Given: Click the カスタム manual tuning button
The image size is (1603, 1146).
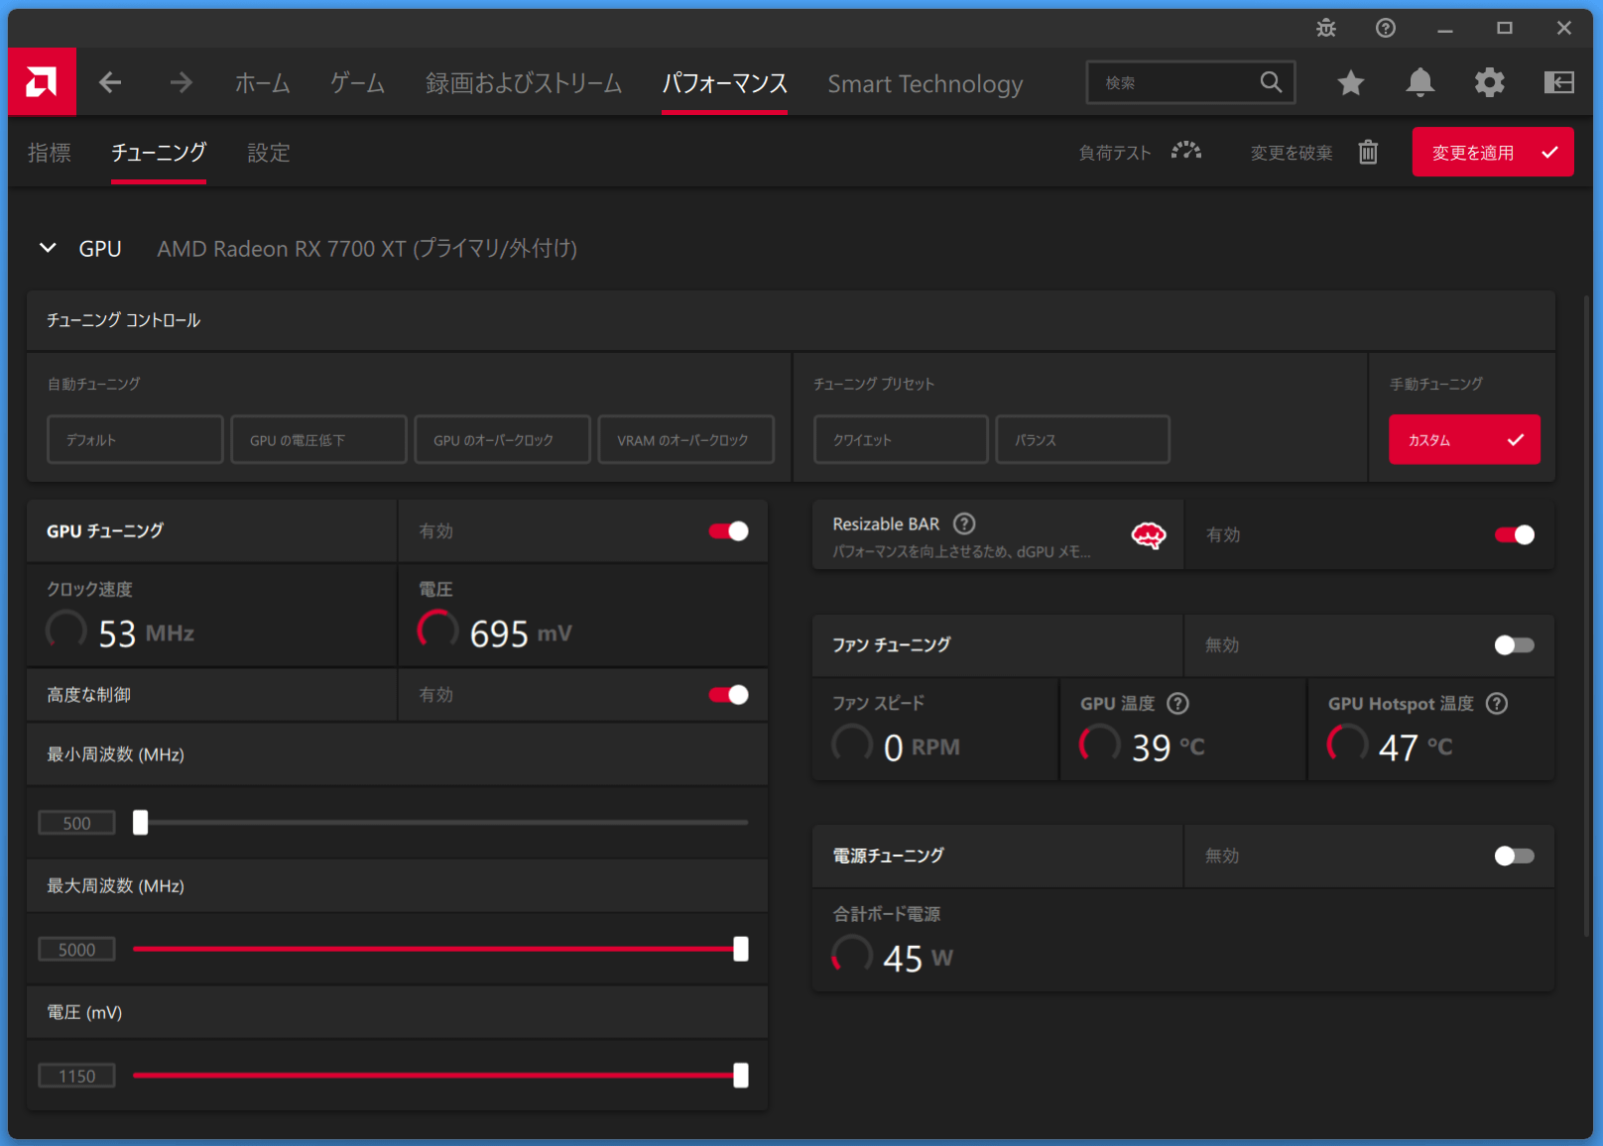Looking at the screenshot, I should click(x=1464, y=439).
